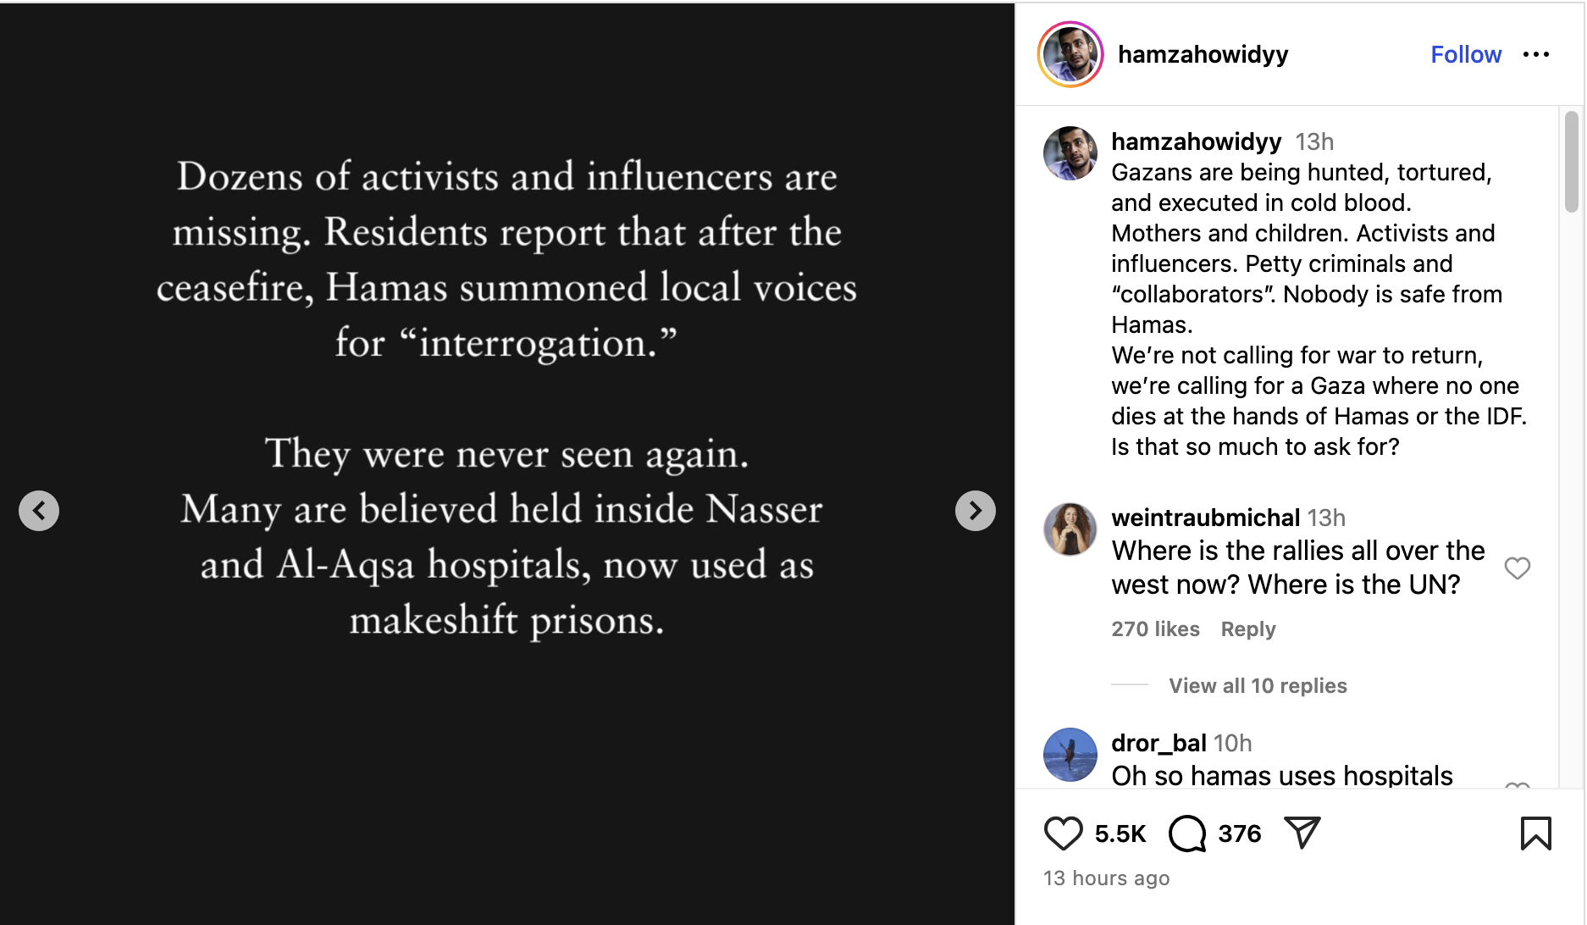The height and width of the screenshot is (925, 1587).
Task: View the 270 likes on comment
Action: (1155, 629)
